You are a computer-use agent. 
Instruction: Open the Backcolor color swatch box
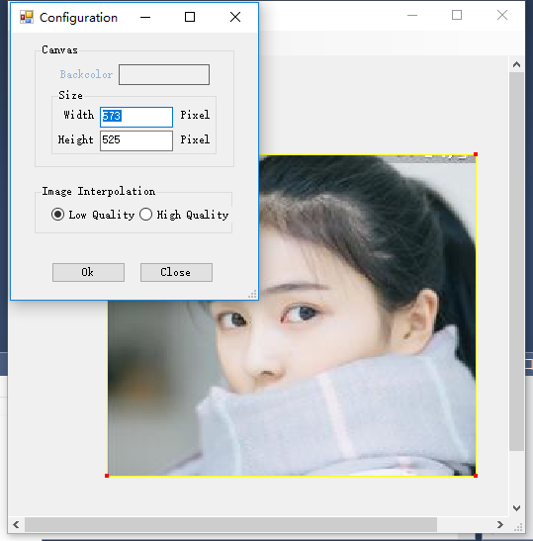(x=164, y=74)
